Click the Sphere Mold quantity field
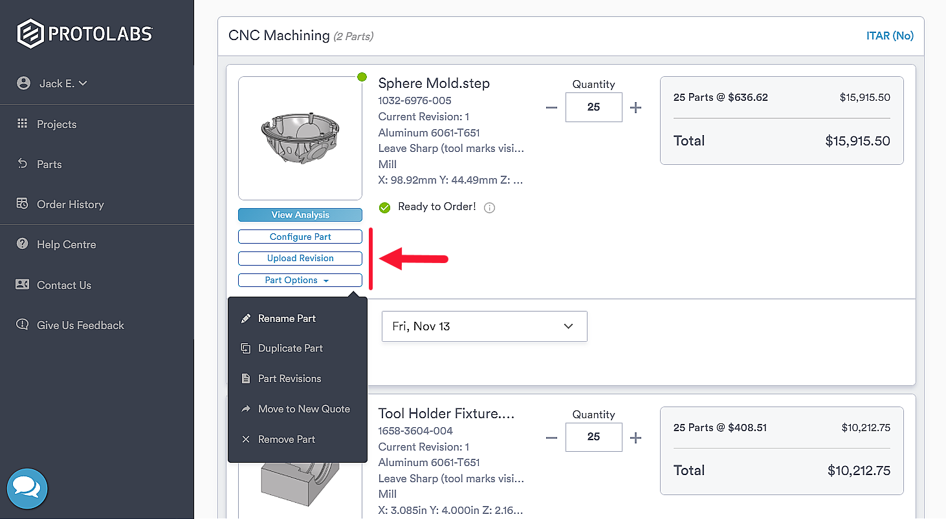This screenshot has width=946, height=519. coord(593,107)
